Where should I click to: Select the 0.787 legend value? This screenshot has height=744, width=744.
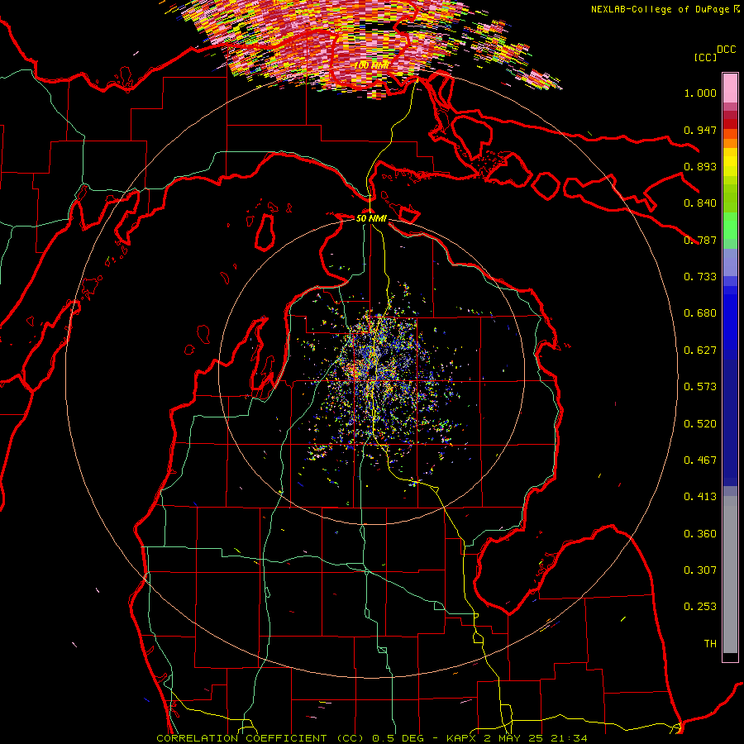(x=700, y=240)
